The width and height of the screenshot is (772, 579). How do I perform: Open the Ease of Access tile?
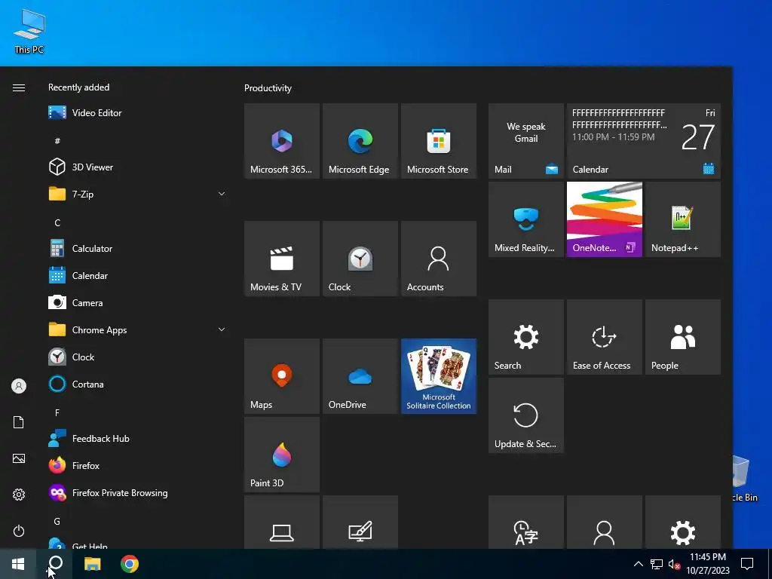click(x=604, y=337)
